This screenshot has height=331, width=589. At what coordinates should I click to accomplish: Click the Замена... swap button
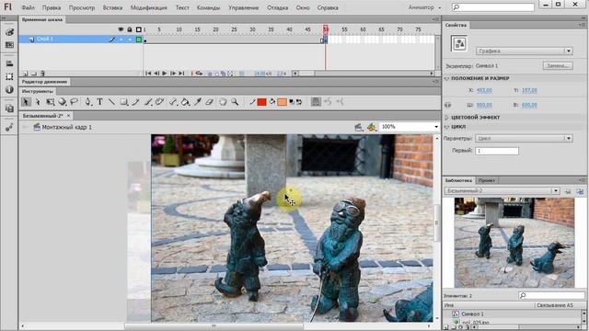click(x=558, y=65)
